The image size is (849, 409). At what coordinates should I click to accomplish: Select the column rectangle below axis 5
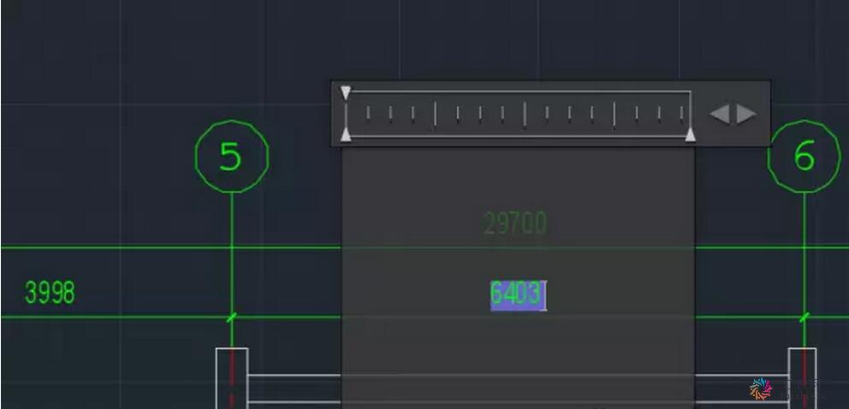pyautogui.click(x=232, y=378)
